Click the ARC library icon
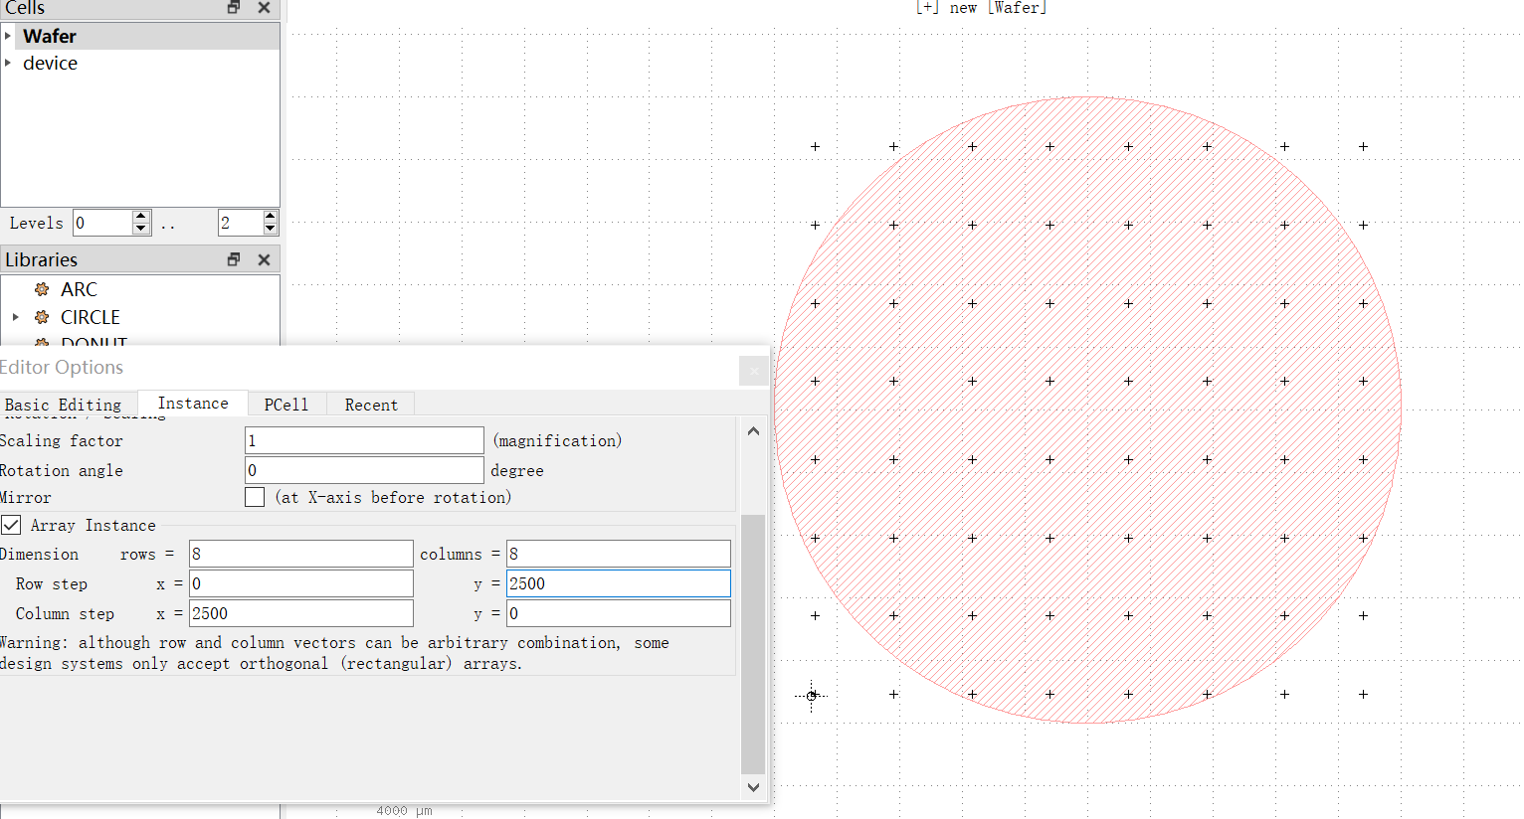Screen dimensions: 1524x819 click(41, 289)
